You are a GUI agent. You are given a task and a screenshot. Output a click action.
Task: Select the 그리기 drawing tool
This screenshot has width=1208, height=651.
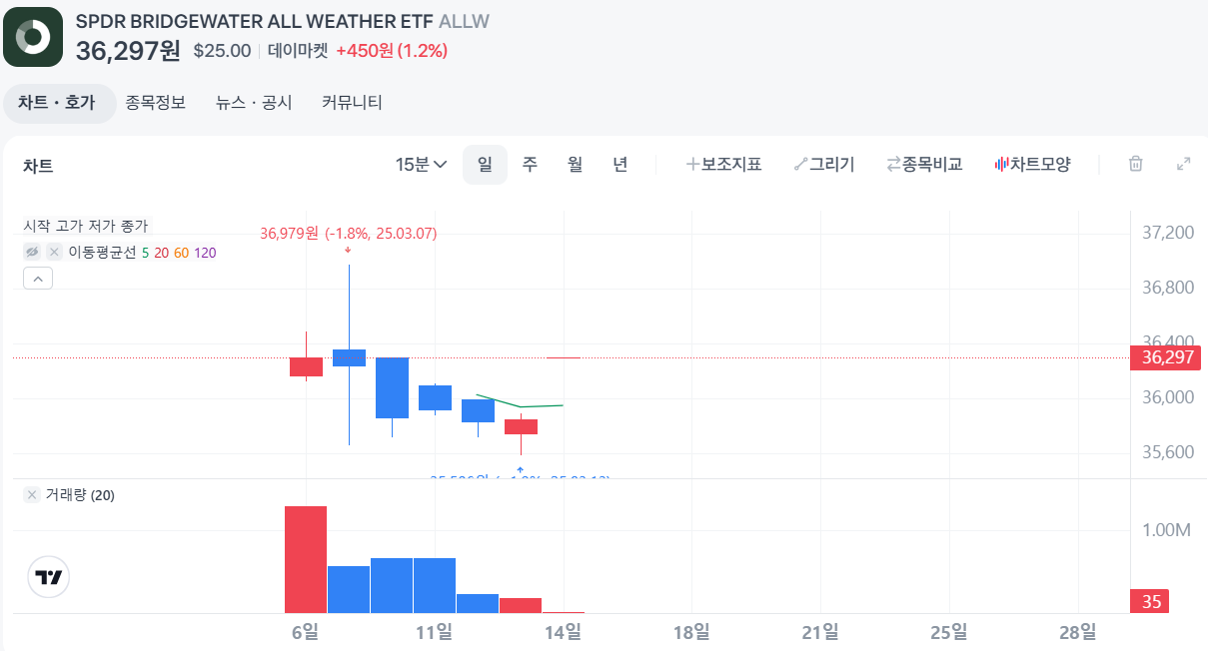(825, 163)
